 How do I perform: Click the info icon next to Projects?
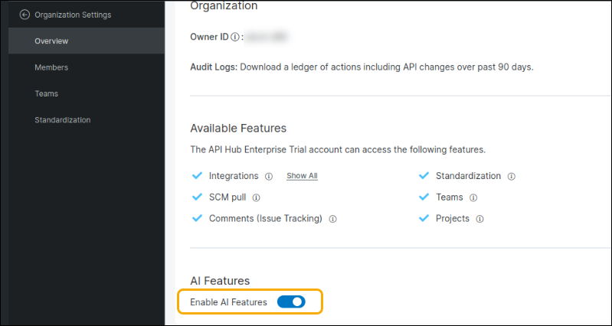(479, 219)
